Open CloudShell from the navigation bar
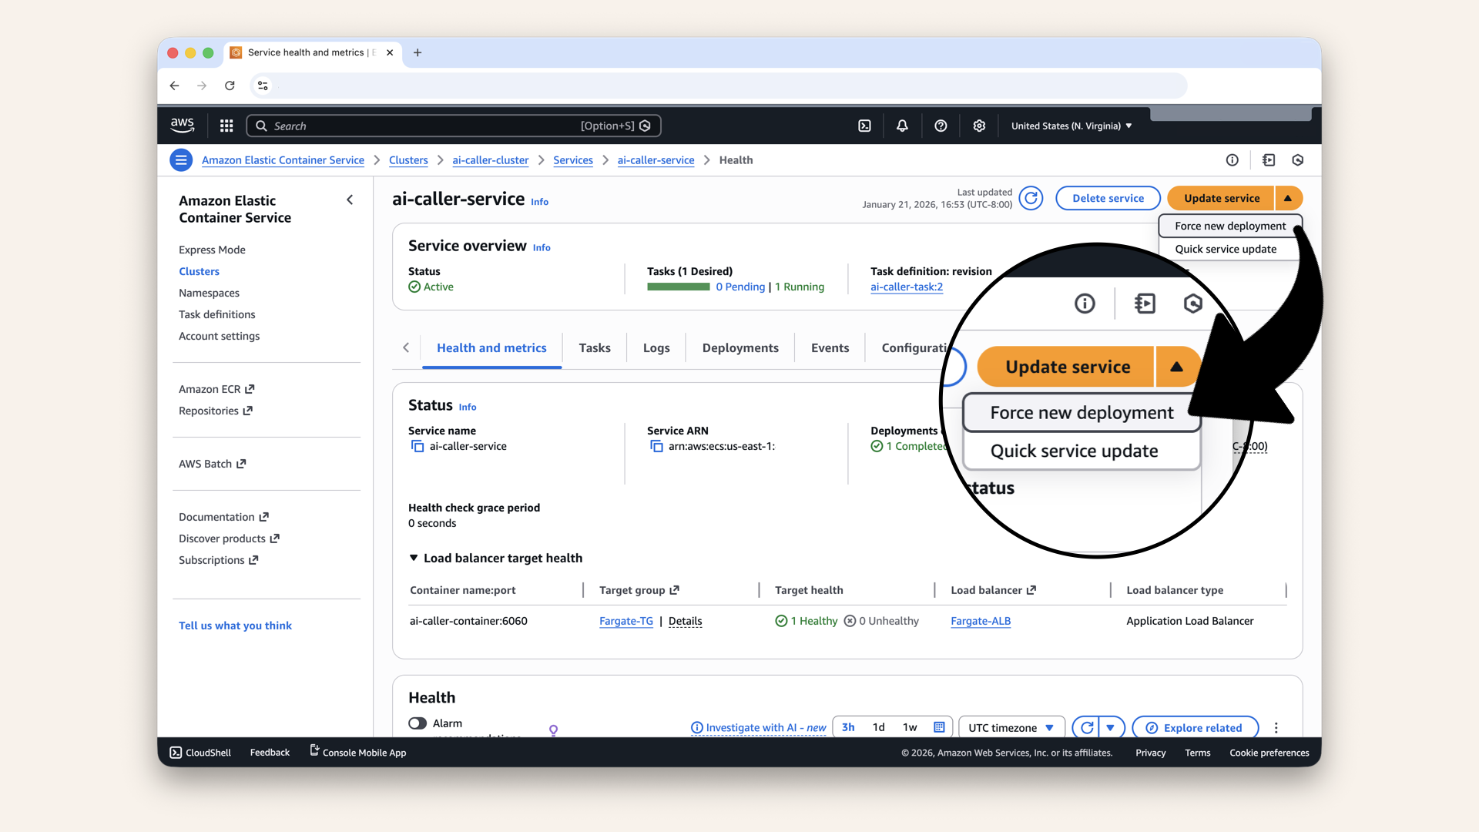1479x832 pixels. click(200, 752)
